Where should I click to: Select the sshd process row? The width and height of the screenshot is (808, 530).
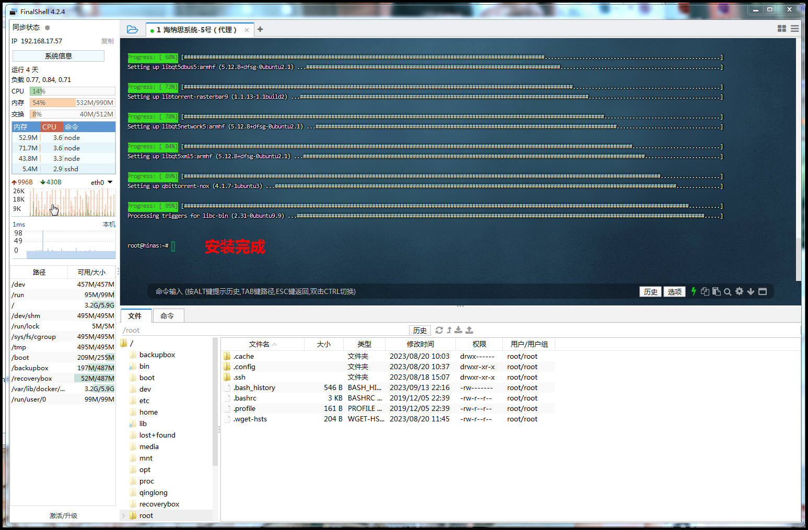[64, 169]
